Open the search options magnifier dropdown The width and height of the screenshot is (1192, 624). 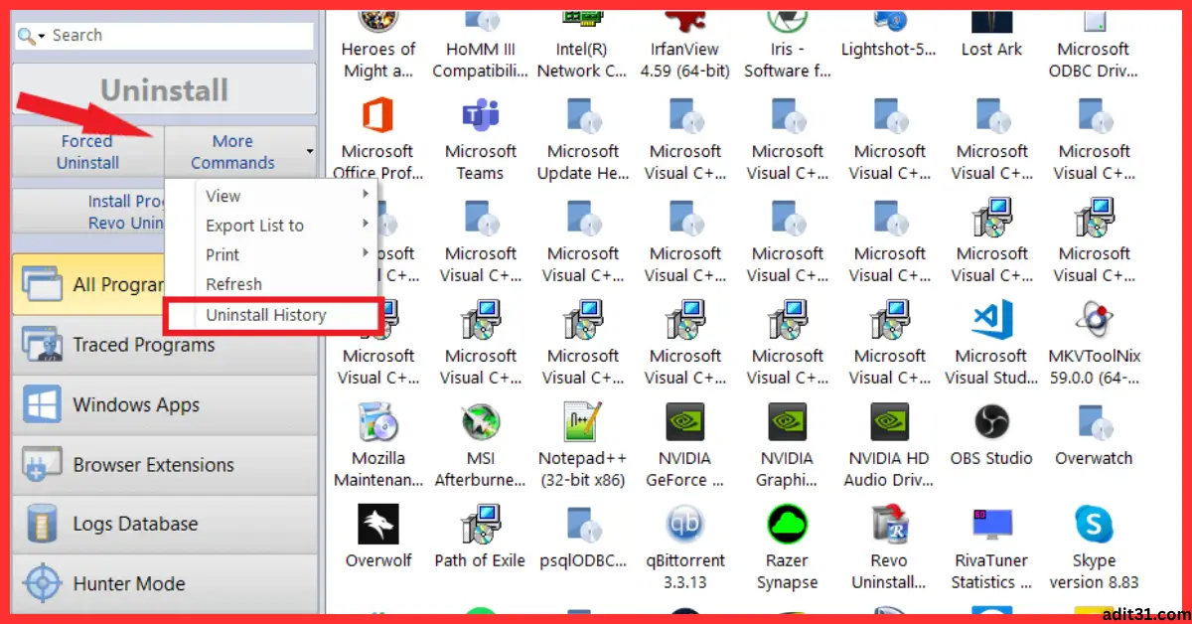click(x=32, y=36)
